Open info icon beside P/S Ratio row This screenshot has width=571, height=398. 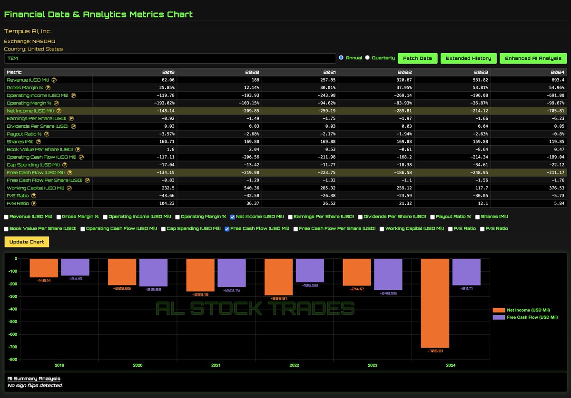33,203
